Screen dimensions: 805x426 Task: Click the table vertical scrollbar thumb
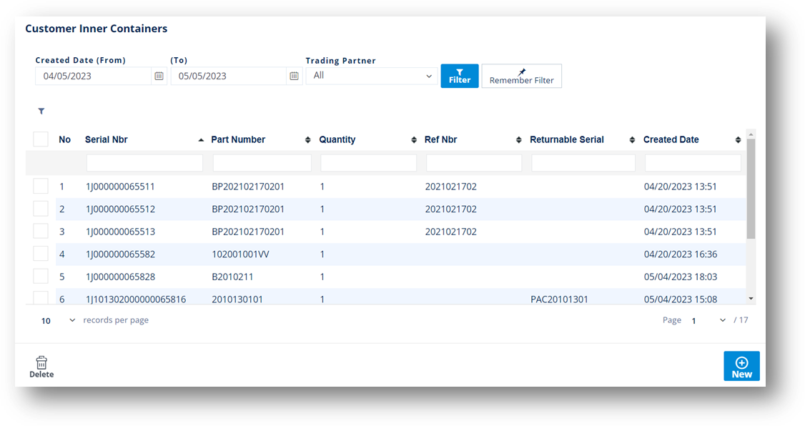pos(751,189)
